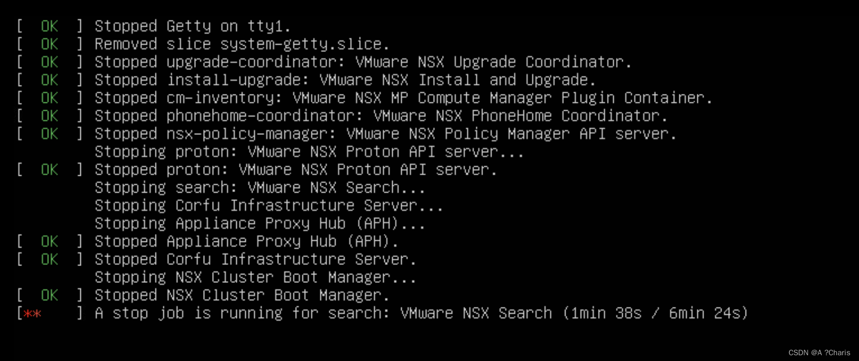Click the upgrade-coordinator stopped line
The width and height of the screenshot is (859, 361).
(x=363, y=62)
